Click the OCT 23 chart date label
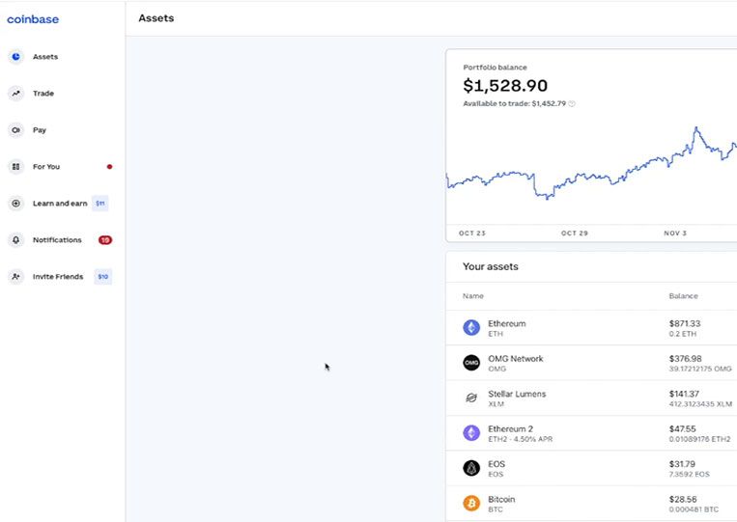The width and height of the screenshot is (737, 522). (472, 234)
